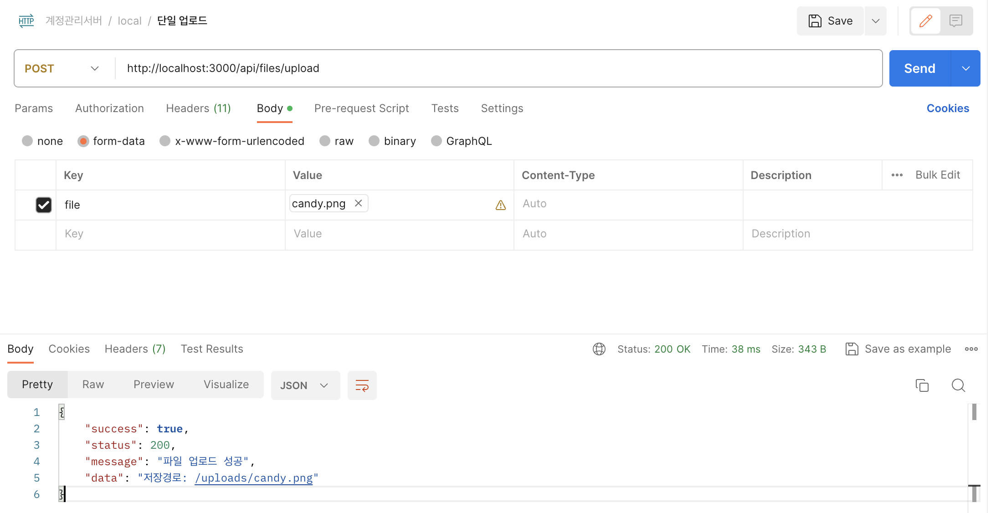This screenshot has height=513, width=996.
Task: Click the three-dots column options icon
Action: click(x=897, y=175)
